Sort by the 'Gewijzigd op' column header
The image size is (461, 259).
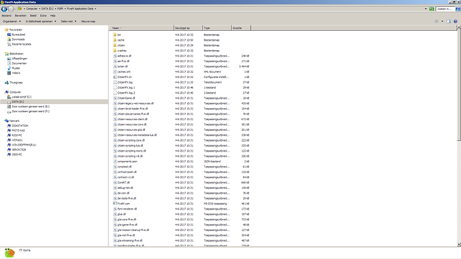coord(188,28)
